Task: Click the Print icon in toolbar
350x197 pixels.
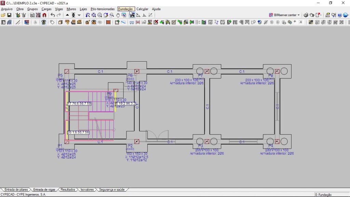Action: (306, 15)
